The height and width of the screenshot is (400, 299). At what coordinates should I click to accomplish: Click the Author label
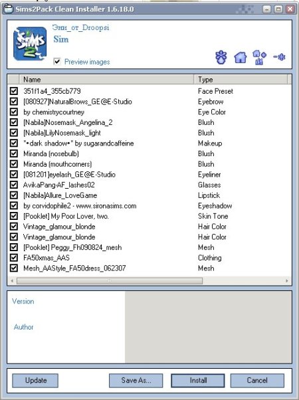(x=23, y=327)
